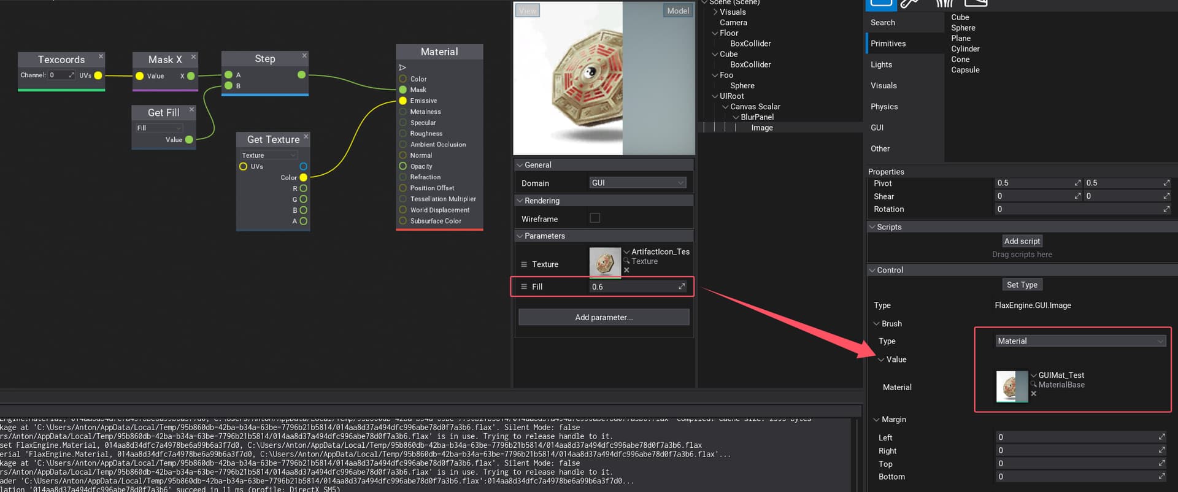The height and width of the screenshot is (492, 1178).
Task: Click the magnifier icon beside MaterialBase
Action: [1034, 385]
